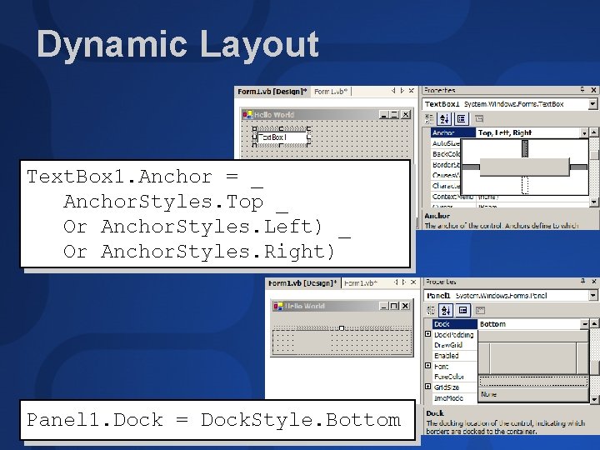Select the Dock property row
Image resolution: width=600 pixels, height=450 pixels.
tap(455, 324)
